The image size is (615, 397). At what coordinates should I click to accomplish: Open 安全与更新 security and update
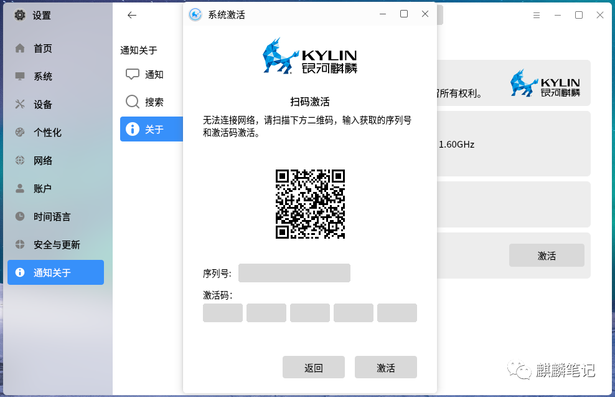[55, 245]
